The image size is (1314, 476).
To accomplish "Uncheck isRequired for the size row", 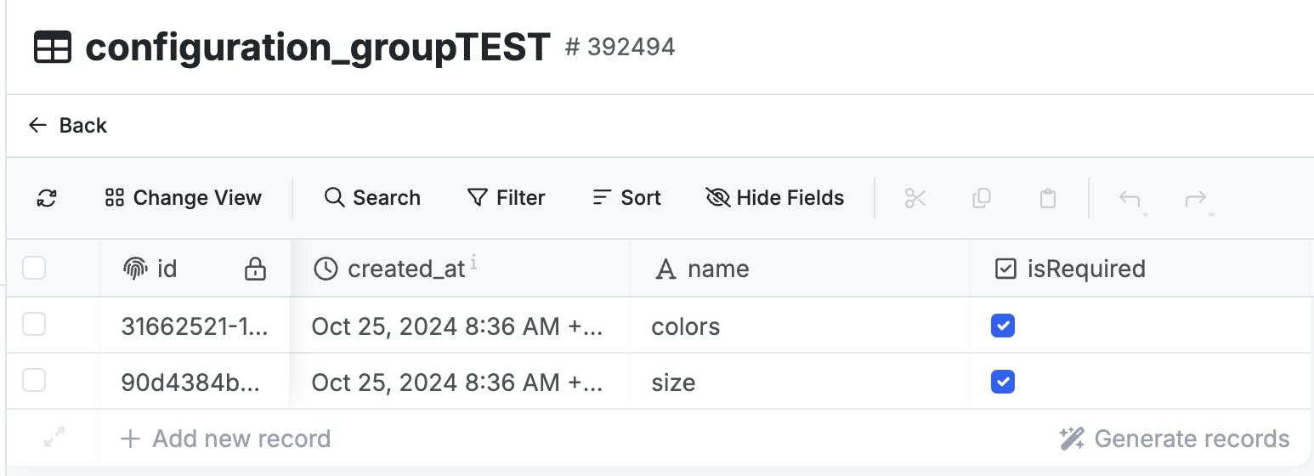I will (1003, 382).
